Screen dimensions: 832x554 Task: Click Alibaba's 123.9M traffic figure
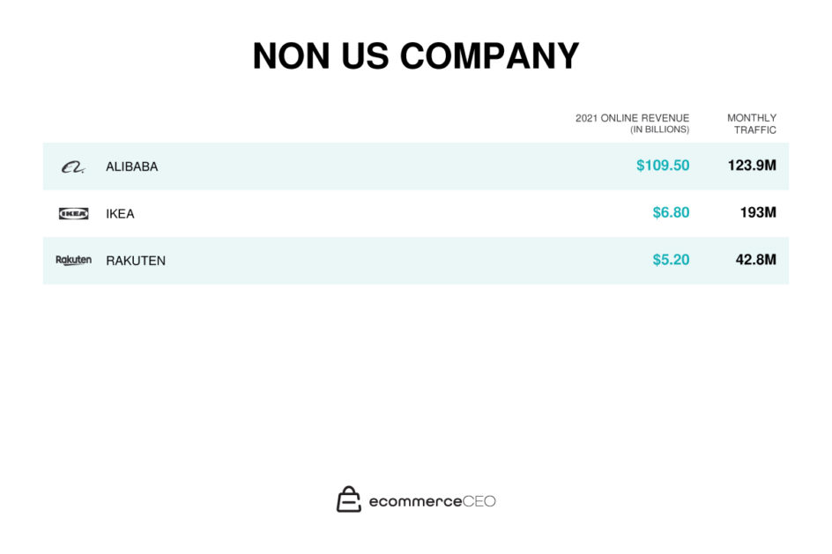coord(752,166)
